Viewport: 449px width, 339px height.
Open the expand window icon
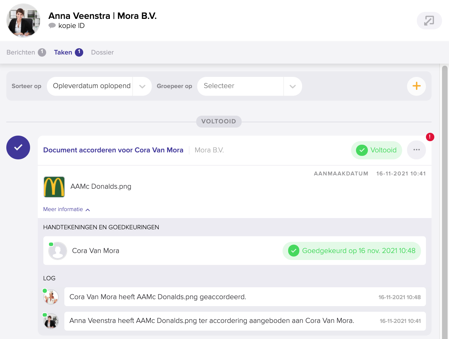pyautogui.click(x=429, y=21)
